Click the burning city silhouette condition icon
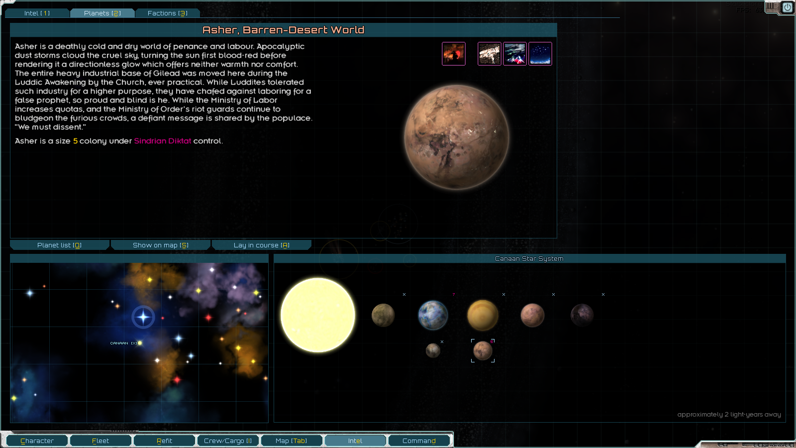Screen dimensions: 796x448 [x=454, y=54]
